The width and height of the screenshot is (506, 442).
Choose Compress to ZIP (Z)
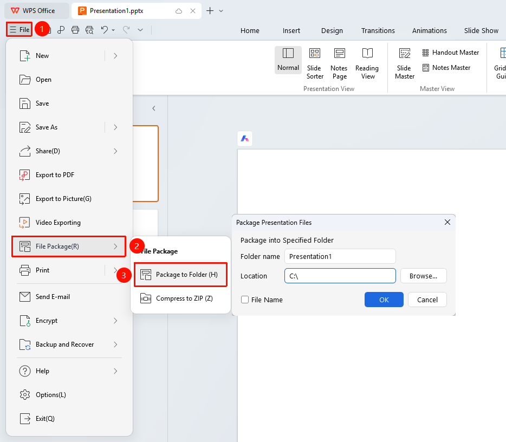(x=181, y=298)
